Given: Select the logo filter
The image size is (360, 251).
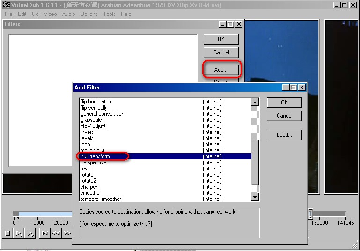Looking at the screenshot, I should click(165, 144).
